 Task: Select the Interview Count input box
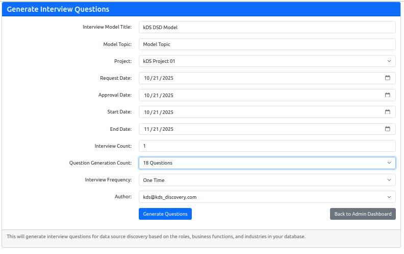tap(267, 146)
